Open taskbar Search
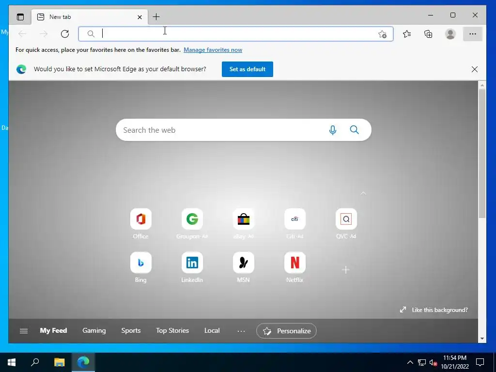496x372 pixels. pos(35,362)
